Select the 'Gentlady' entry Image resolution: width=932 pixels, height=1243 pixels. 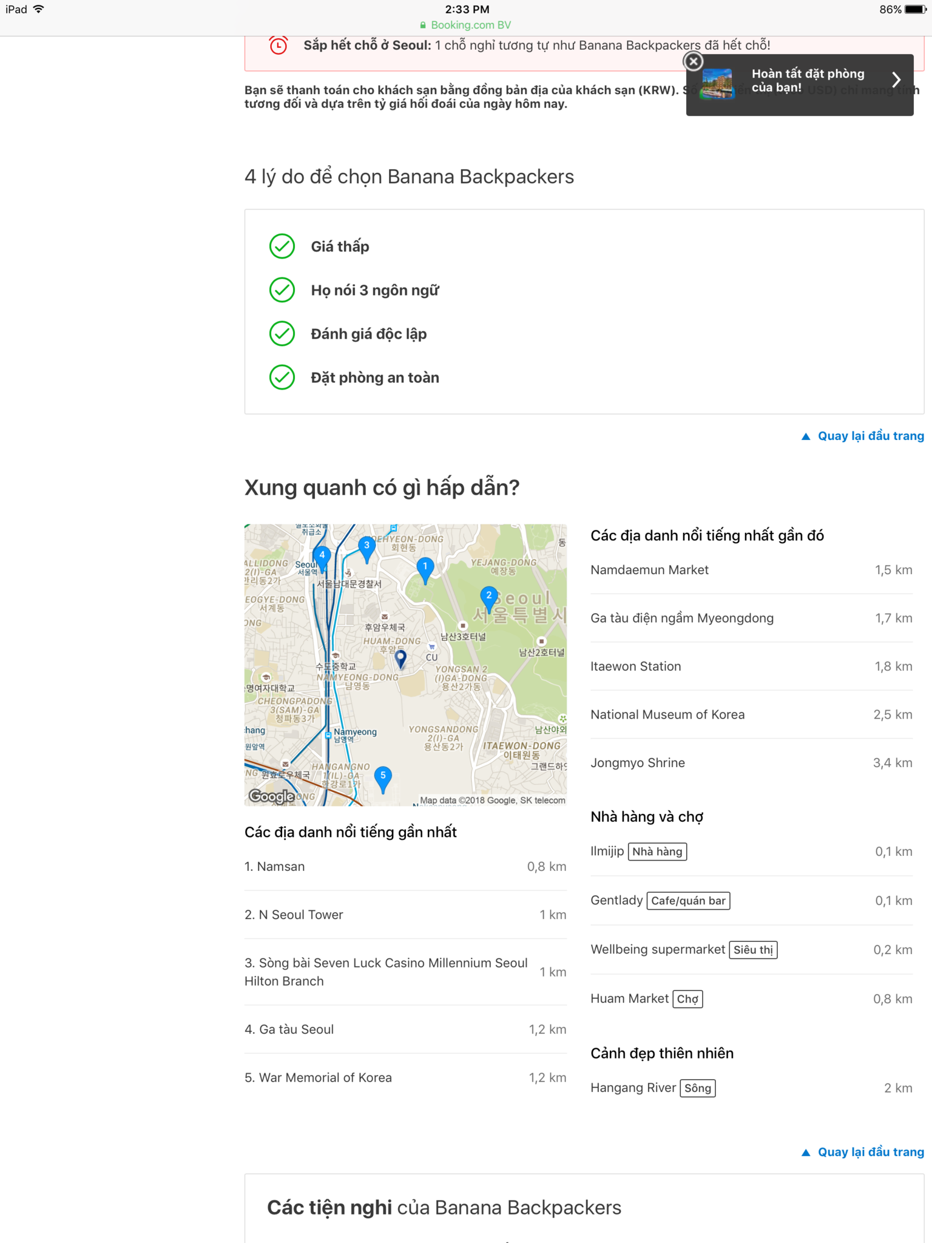751,901
